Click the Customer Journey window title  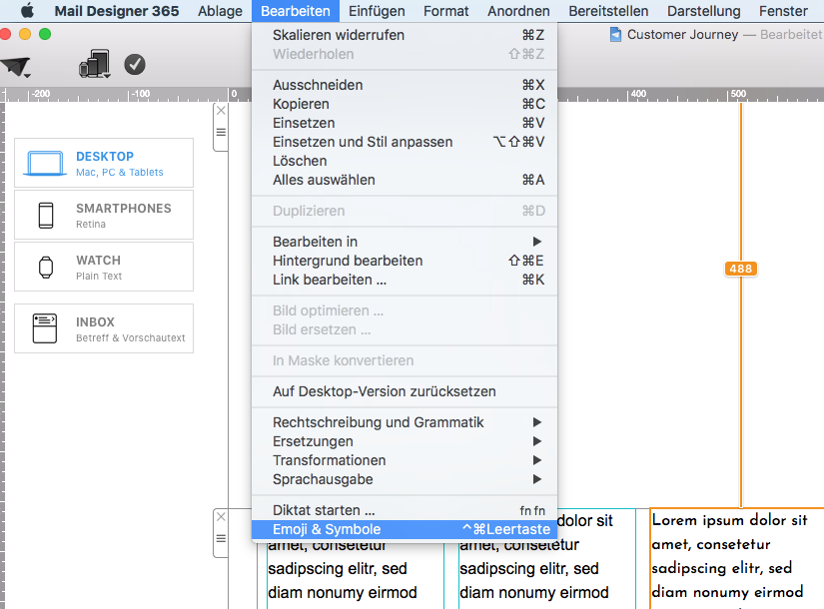682,35
